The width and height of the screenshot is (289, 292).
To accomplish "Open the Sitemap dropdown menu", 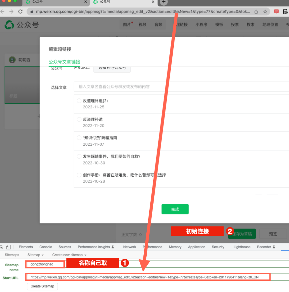I will pos(36,255).
